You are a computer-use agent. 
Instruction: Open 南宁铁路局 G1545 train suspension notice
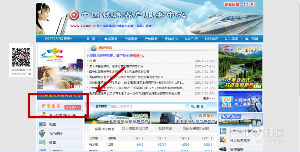point(119,72)
